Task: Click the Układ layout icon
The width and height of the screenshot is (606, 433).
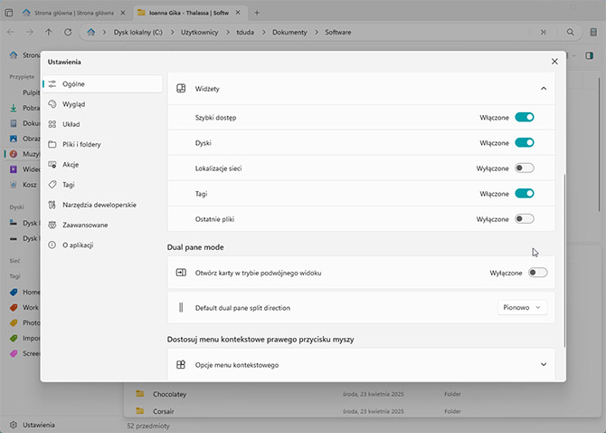Action: [53, 124]
